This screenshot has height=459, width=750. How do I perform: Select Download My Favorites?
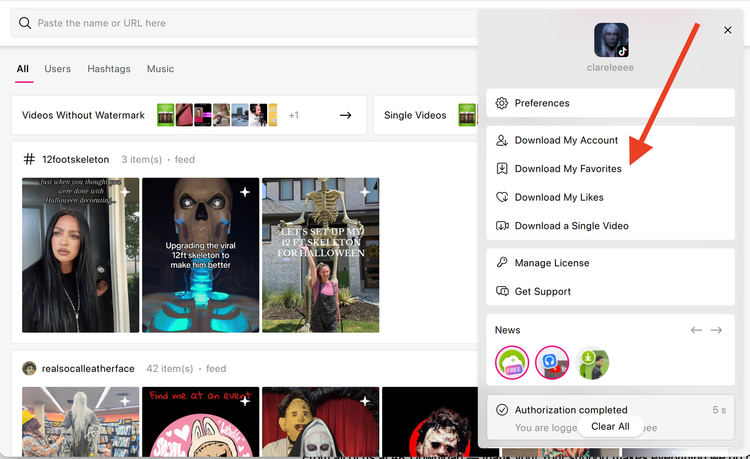click(611, 169)
